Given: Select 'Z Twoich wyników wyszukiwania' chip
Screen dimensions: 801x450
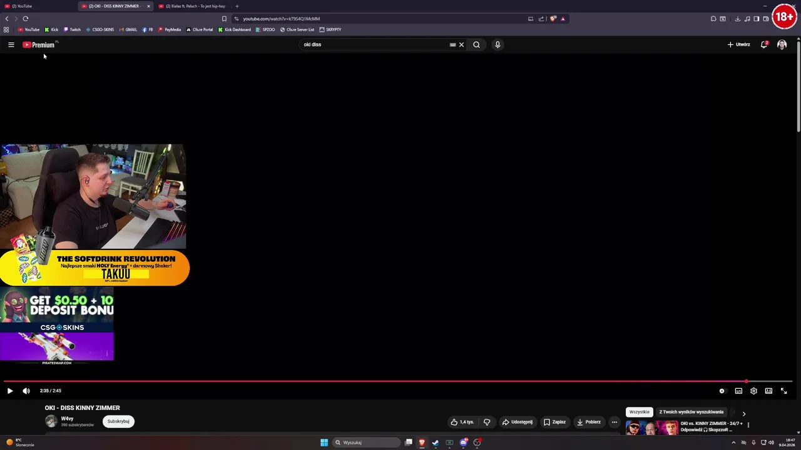Looking at the screenshot, I should pos(691,412).
